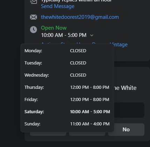Screen dimensions: 150x147
Task: Select the Monday CLOSED row
Action: click(67, 51)
